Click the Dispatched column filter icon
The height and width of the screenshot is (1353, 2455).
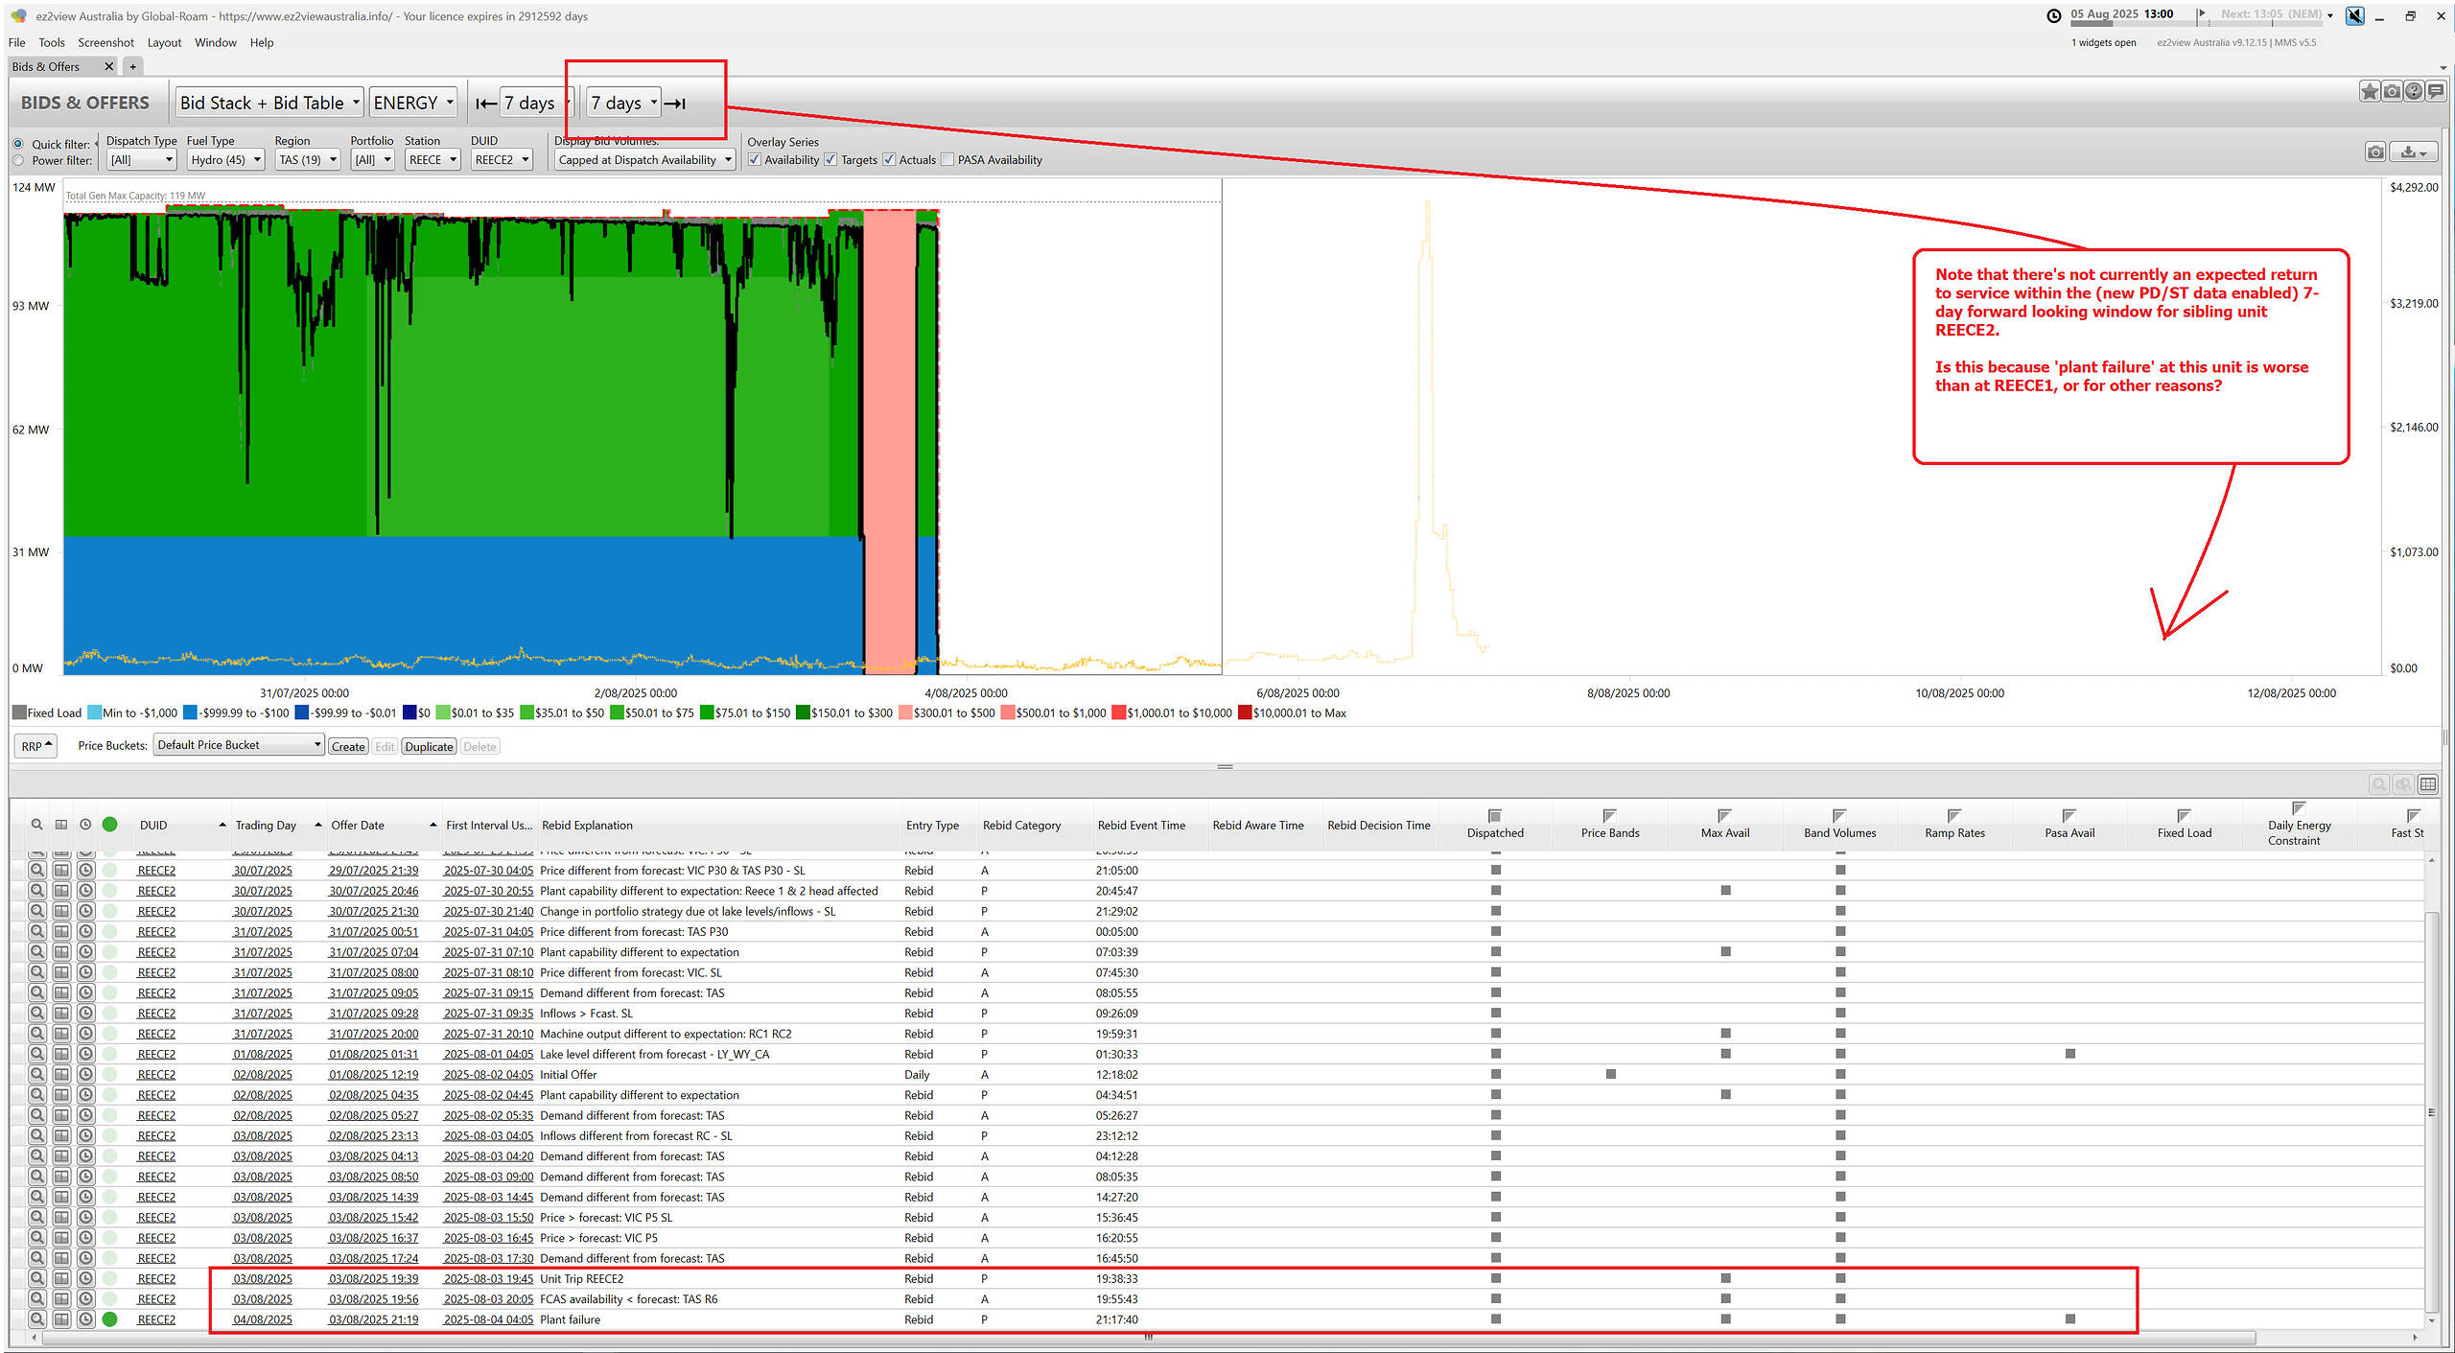[1495, 816]
